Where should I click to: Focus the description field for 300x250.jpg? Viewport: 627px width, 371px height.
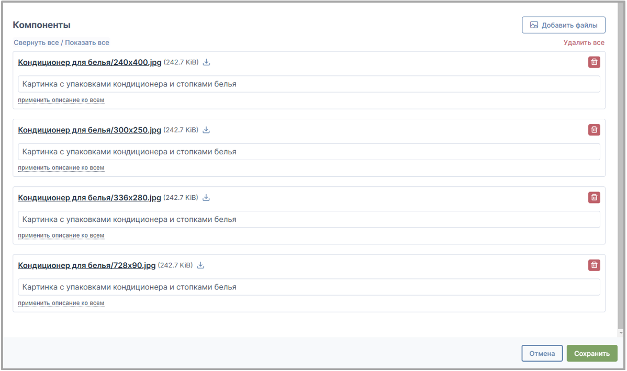point(309,152)
